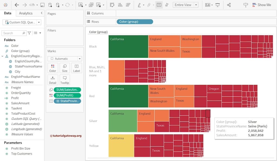Collapse the EnglishCountryRegion hierarchy

point(2,56)
